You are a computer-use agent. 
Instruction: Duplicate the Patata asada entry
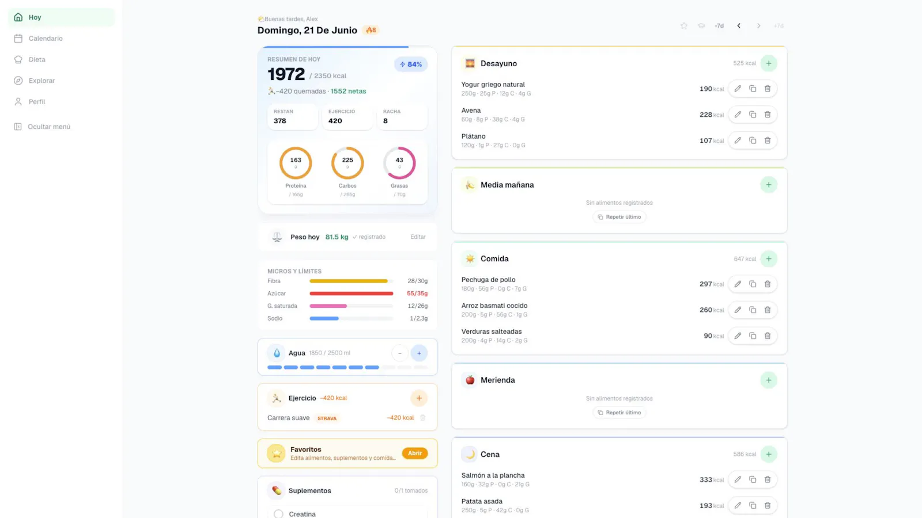753,506
